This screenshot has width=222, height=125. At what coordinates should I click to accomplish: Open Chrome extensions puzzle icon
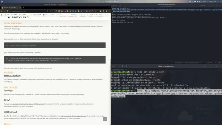(x=101, y=11)
